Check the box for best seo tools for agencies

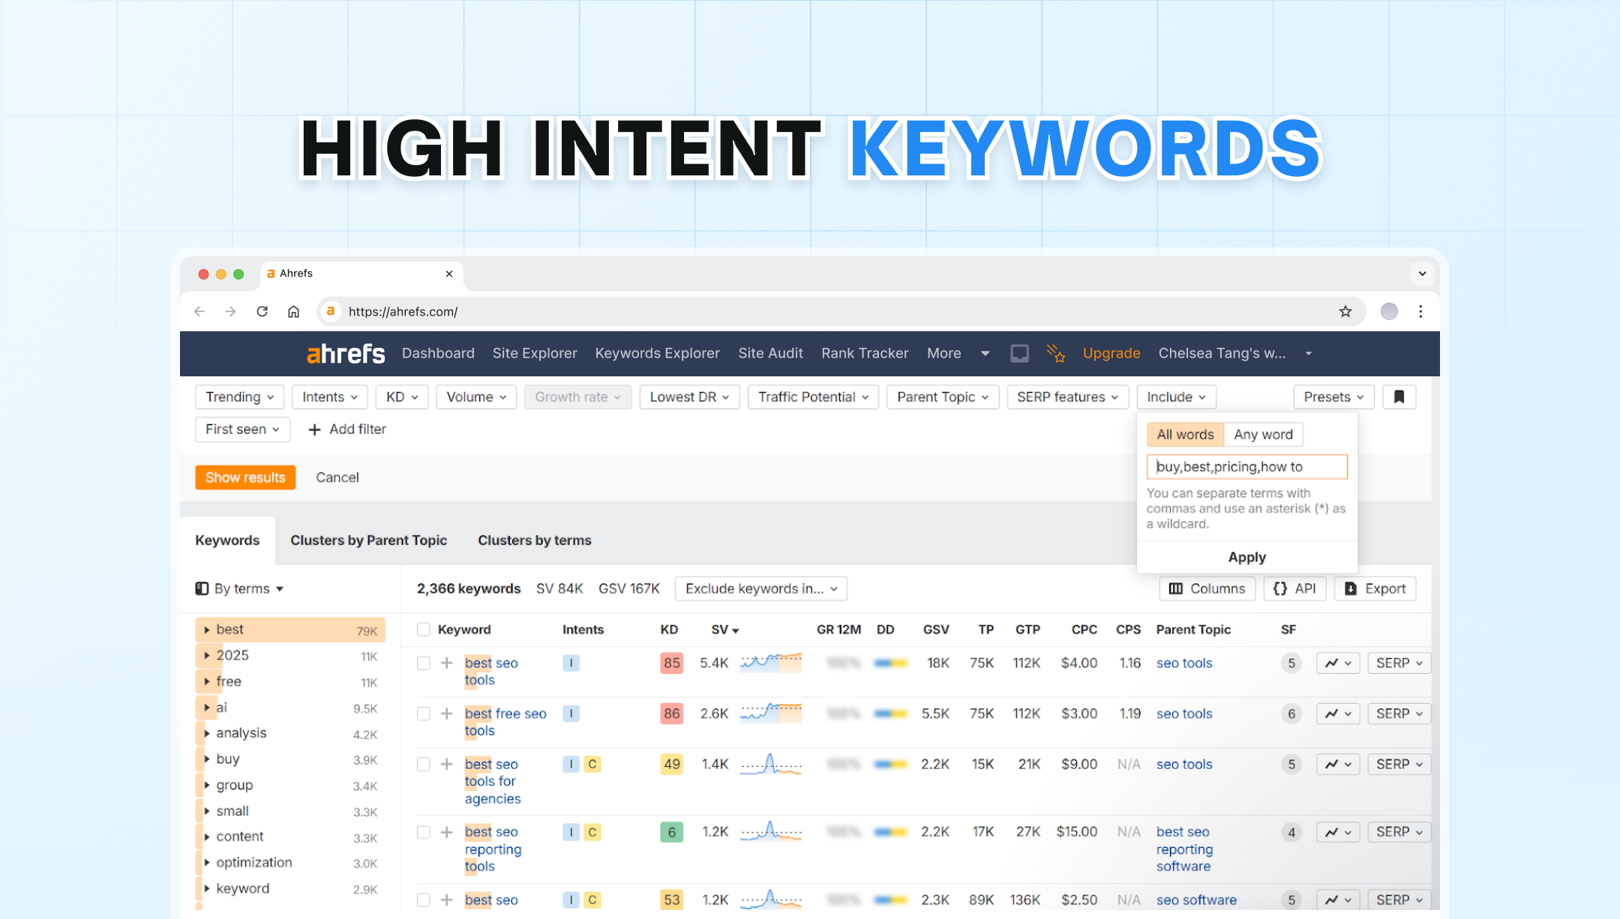(424, 764)
